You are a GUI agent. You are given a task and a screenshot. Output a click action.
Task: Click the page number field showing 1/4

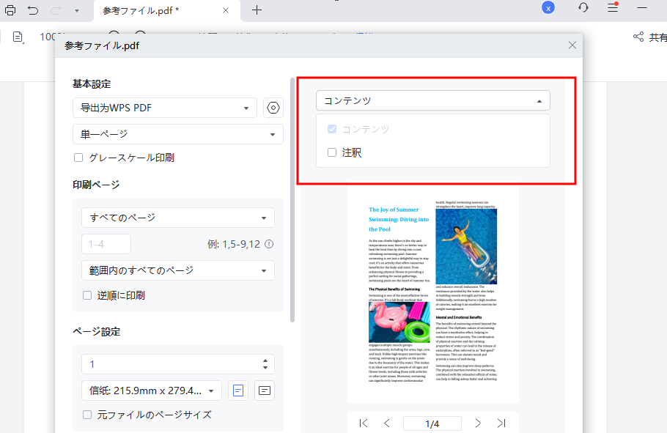click(432, 423)
